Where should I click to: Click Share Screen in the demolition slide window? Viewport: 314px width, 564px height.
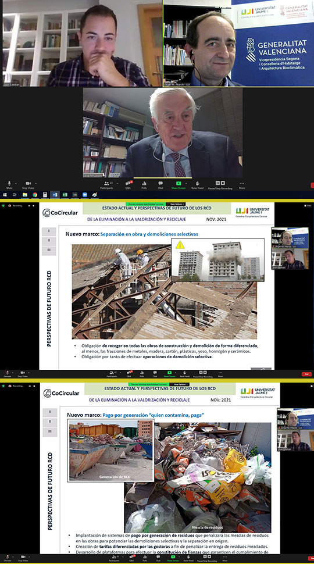click(170, 374)
